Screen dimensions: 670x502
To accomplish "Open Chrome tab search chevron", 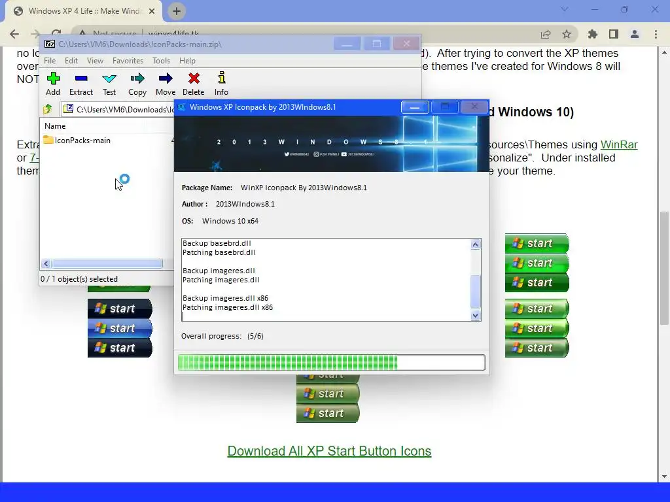I will pyautogui.click(x=565, y=9).
